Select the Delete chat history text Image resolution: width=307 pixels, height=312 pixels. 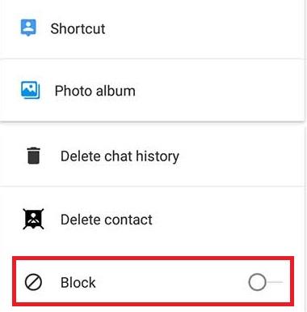coord(120,156)
